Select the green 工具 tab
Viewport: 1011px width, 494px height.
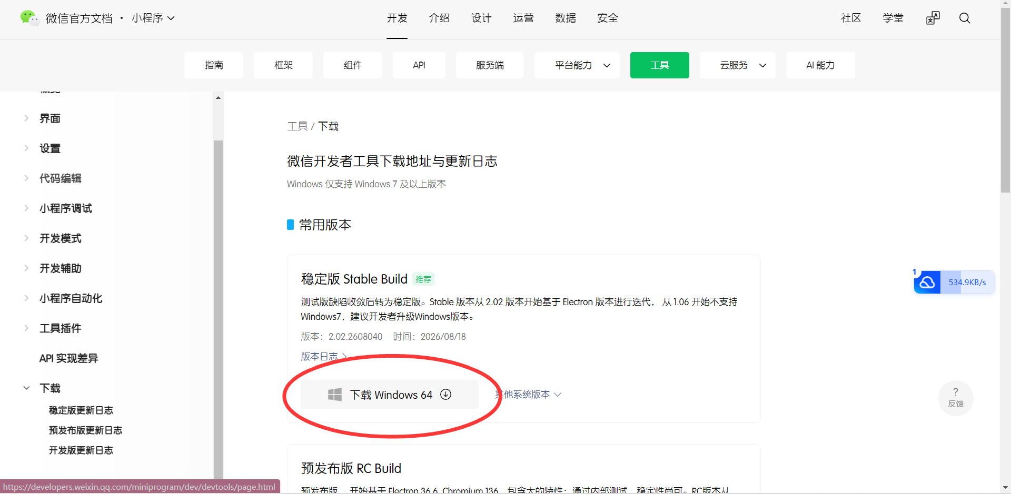[x=660, y=65]
